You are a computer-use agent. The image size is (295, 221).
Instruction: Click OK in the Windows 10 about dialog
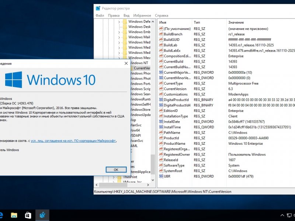(x=116, y=170)
